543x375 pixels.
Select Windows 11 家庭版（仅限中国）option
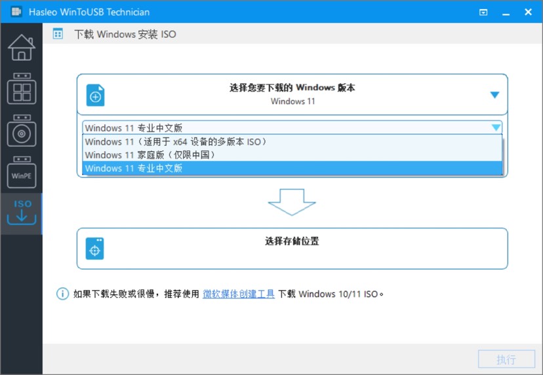(x=292, y=155)
